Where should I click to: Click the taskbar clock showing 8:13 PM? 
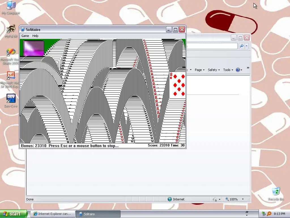click(x=279, y=214)
